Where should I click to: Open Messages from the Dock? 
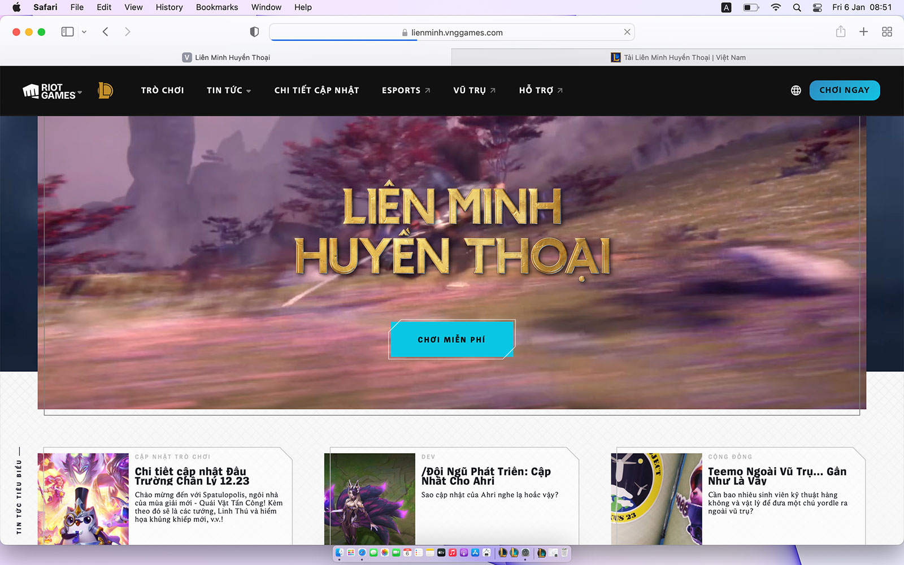pos(373,553)
